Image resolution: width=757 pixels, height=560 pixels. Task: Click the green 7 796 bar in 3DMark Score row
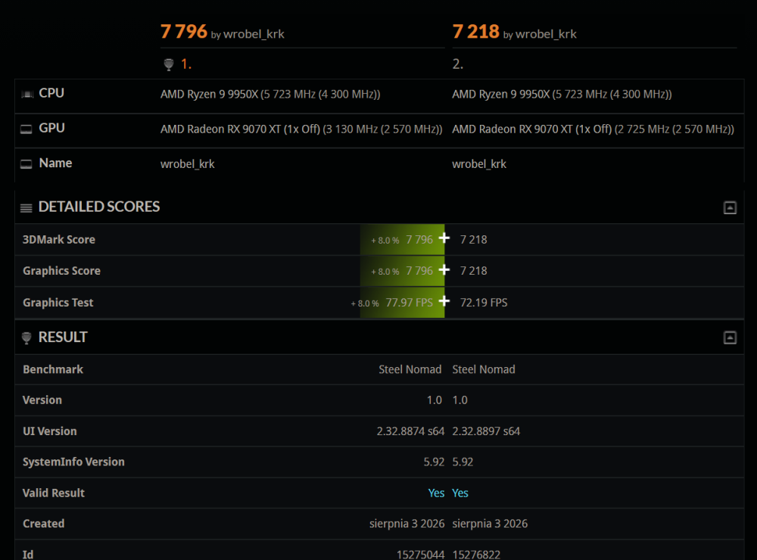tap(402, 239)
